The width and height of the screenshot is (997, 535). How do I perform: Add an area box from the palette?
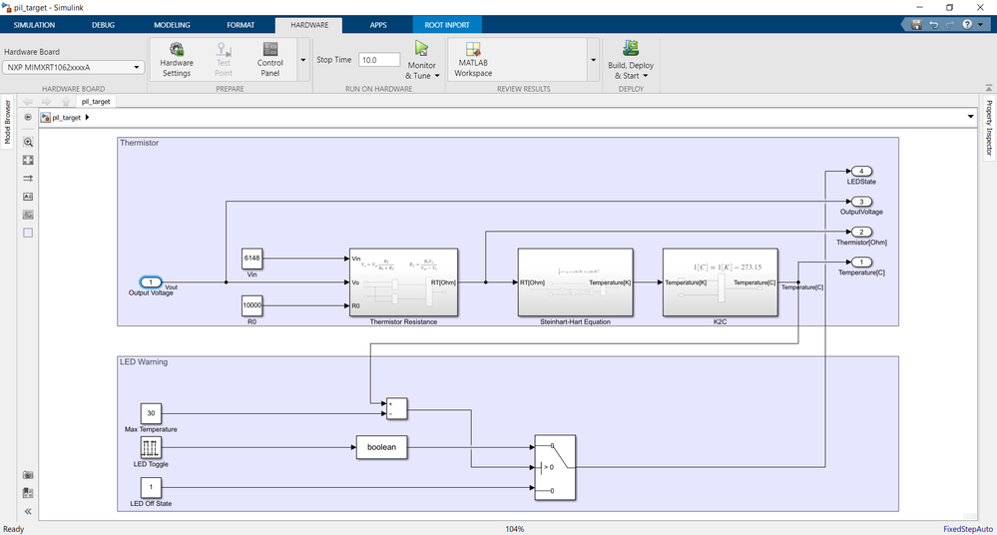tap(28, 233)
